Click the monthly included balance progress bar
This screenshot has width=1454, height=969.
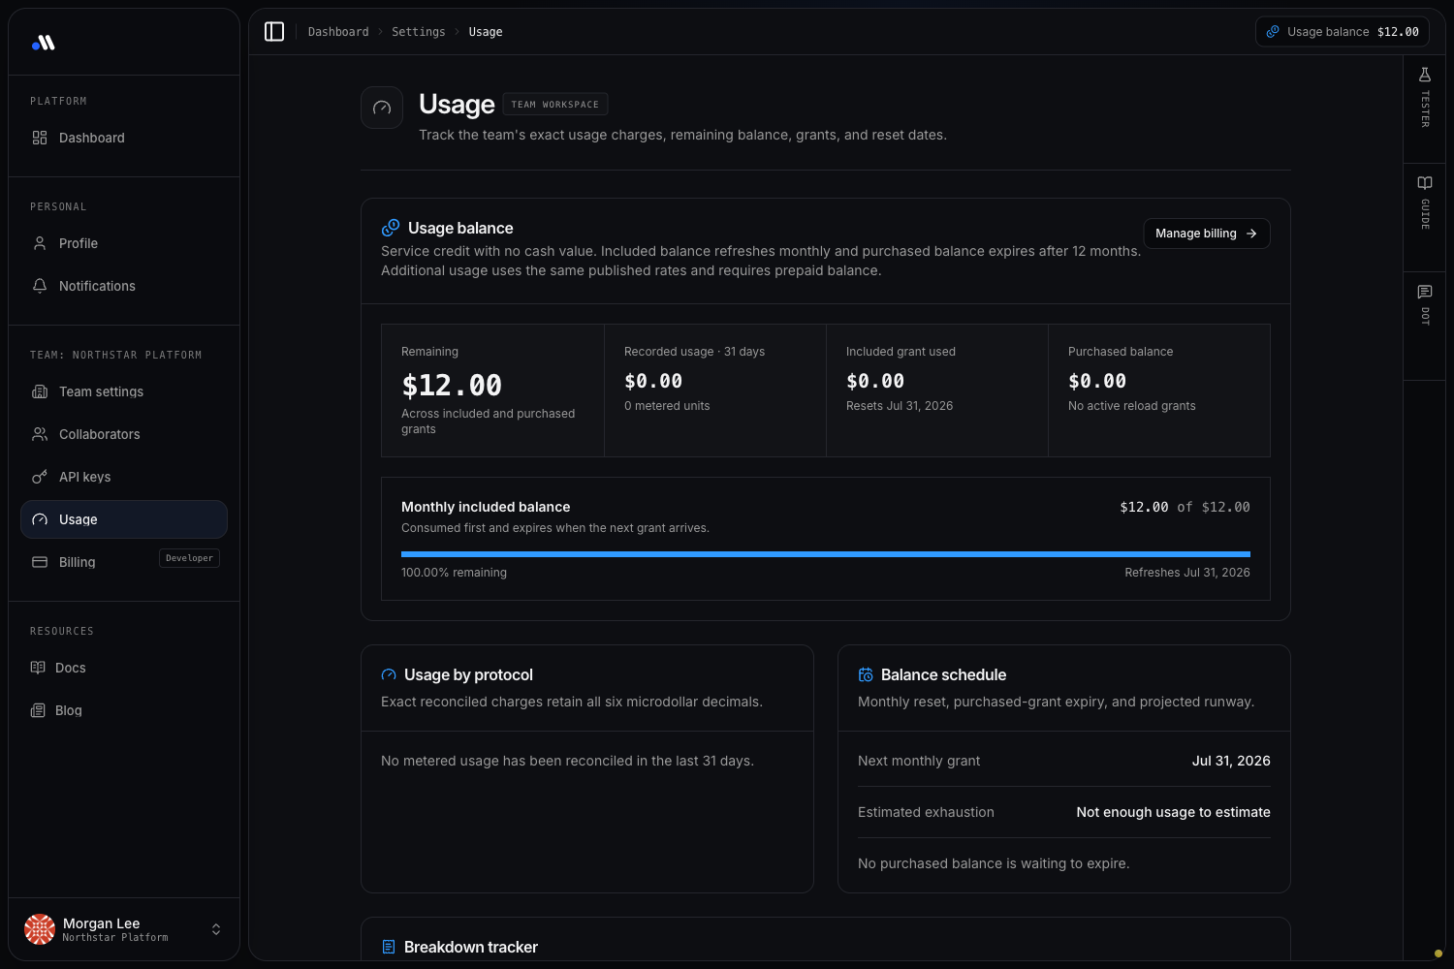click(x=826, y=554)
